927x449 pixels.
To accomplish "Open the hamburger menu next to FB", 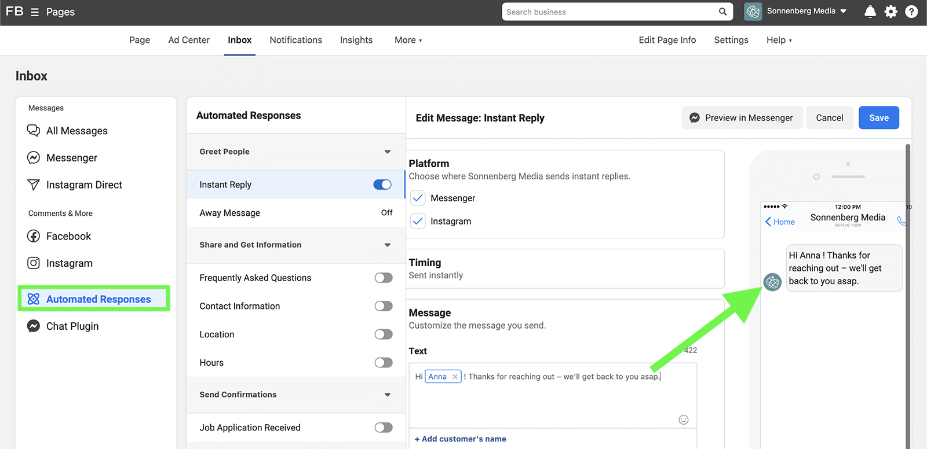I will click(35, 12).
